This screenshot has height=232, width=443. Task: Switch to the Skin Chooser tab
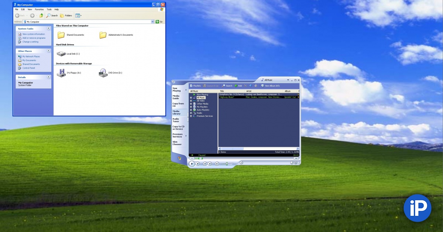pos(176,143)
